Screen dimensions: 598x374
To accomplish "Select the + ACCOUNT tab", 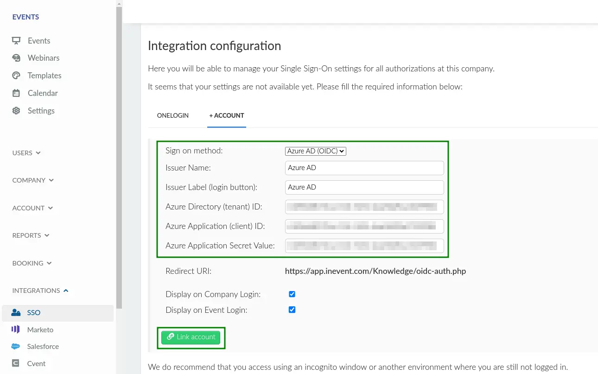I will tap(227, 115).
